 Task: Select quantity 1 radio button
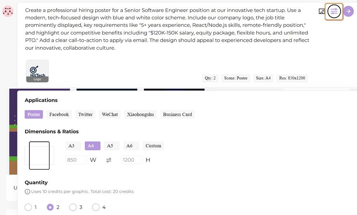click(x=28, y=207)
